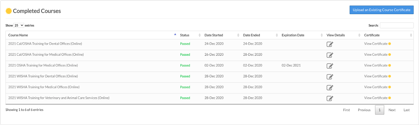Open details for WISHA Dental Offices course

(330, 77)
